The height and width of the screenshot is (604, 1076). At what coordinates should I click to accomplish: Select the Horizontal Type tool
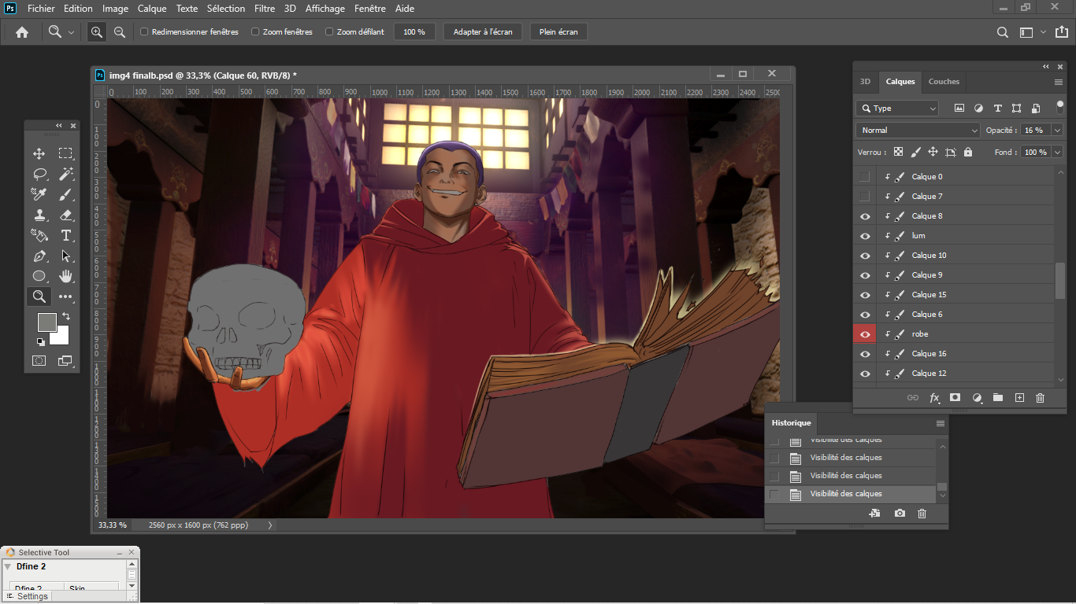click(x=66, y=235)
